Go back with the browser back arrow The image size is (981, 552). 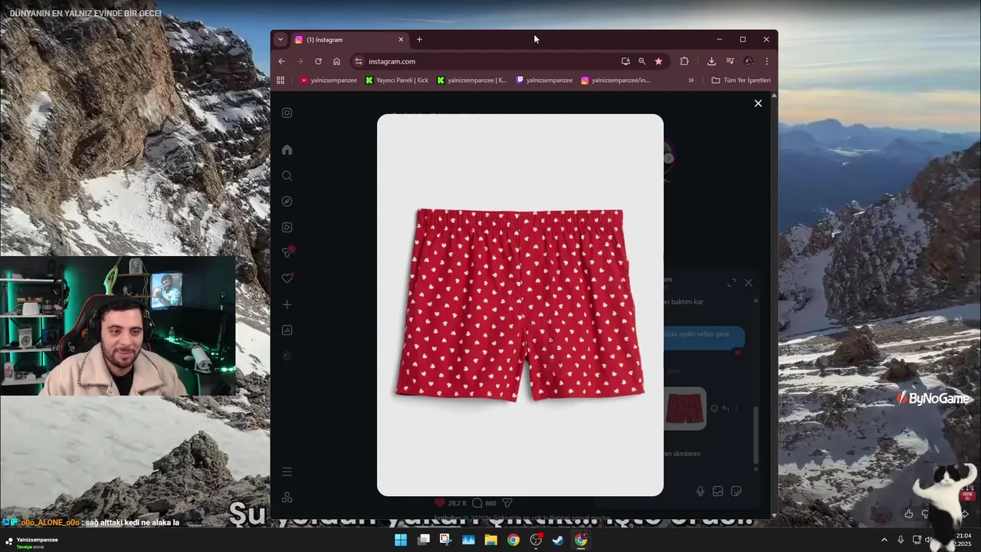281,61
